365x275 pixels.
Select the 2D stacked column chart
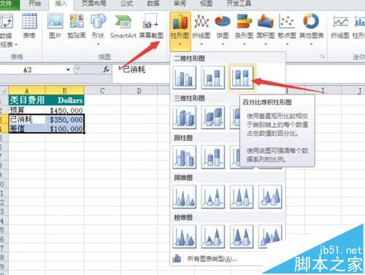point(213,77)
